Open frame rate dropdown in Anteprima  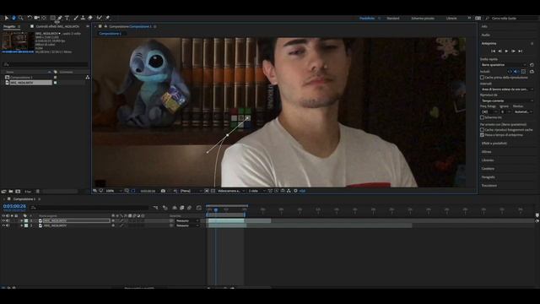tap(489, 112)
